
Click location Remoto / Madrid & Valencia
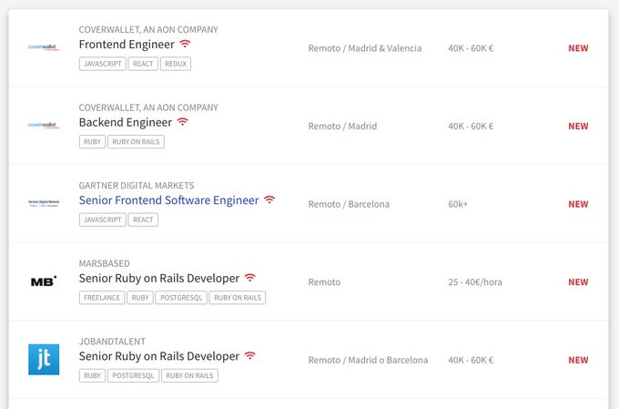(x=365, y=48)
